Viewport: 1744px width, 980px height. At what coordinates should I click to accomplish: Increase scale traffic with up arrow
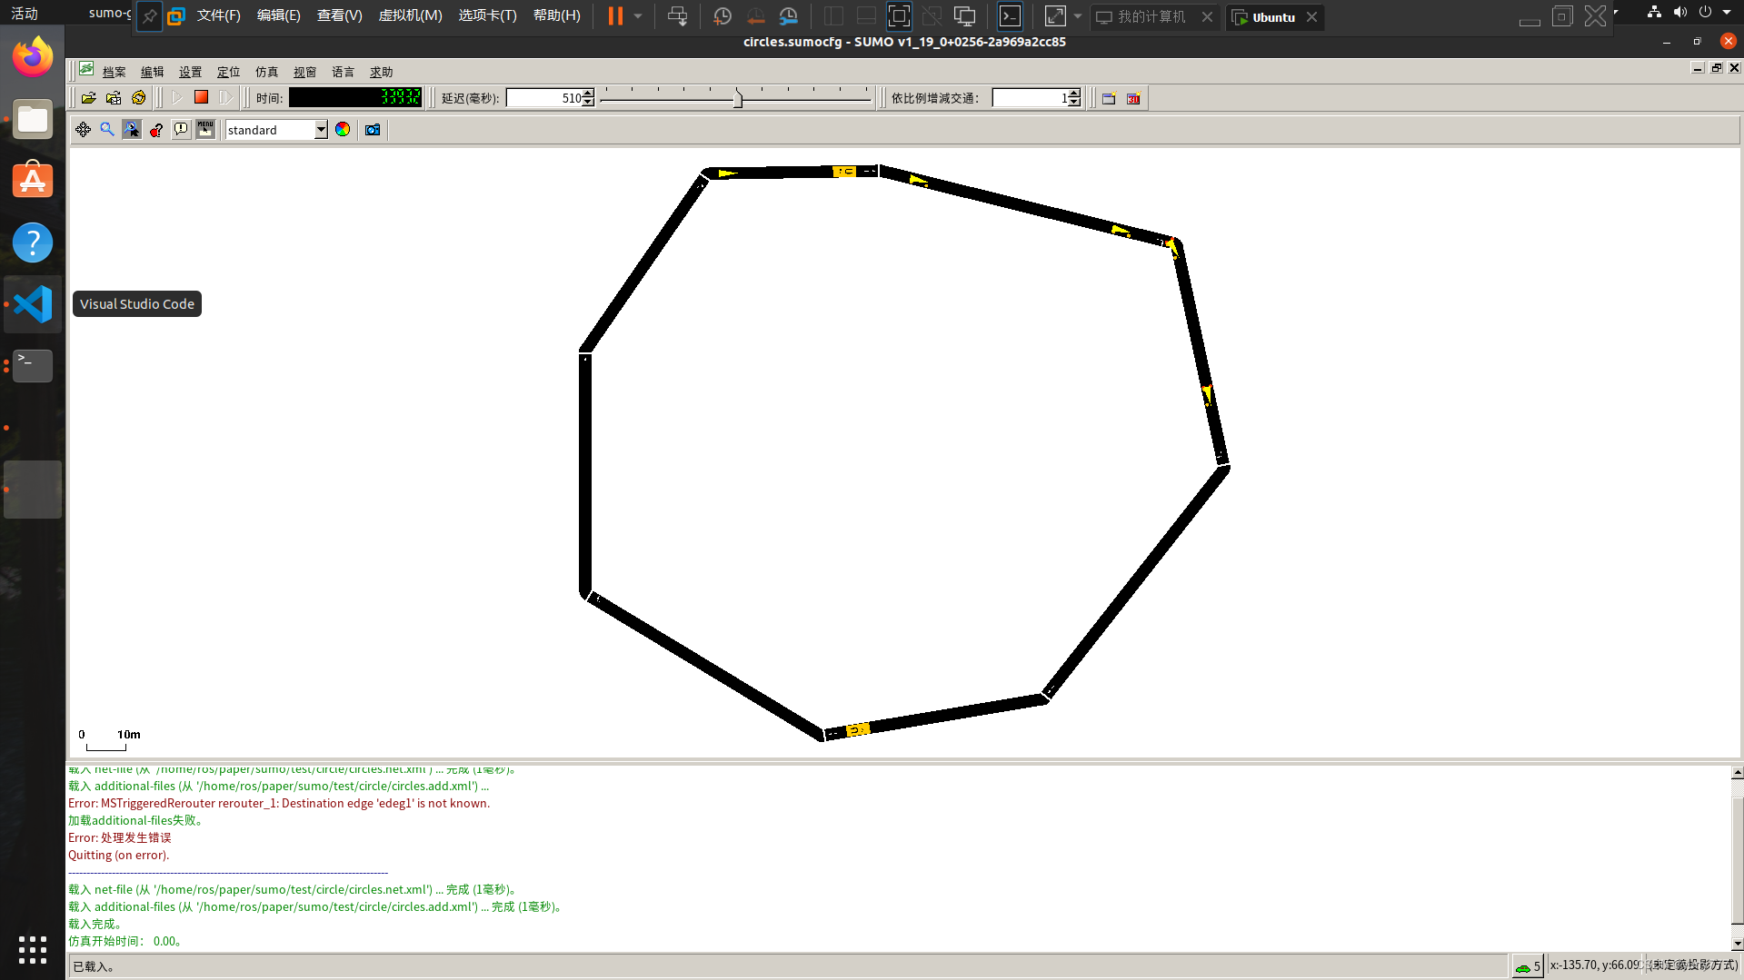coord(1074,94)
